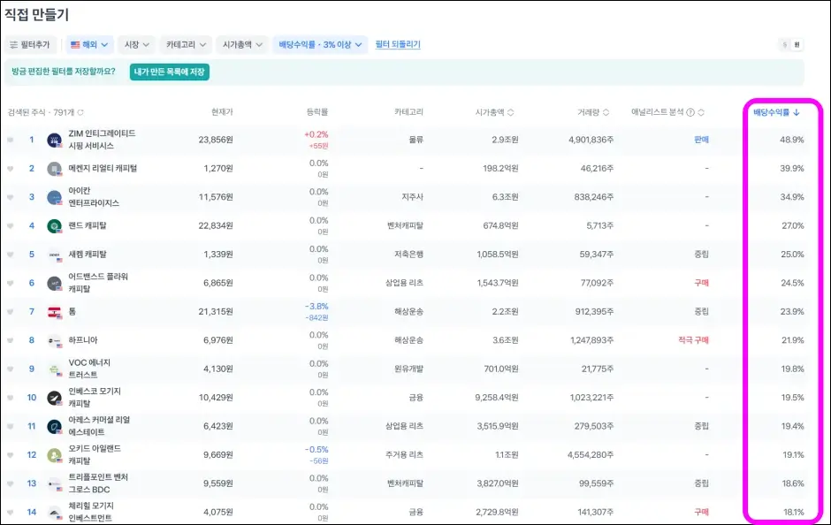Click rank number 10 in the list
Image resolution: width=831 pixels, height=525 pixels.
(x=32, y=398)
